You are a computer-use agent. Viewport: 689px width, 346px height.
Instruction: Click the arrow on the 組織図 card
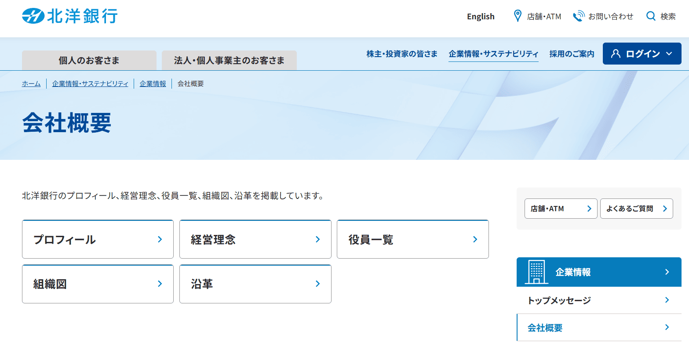[x=160, y=284]
